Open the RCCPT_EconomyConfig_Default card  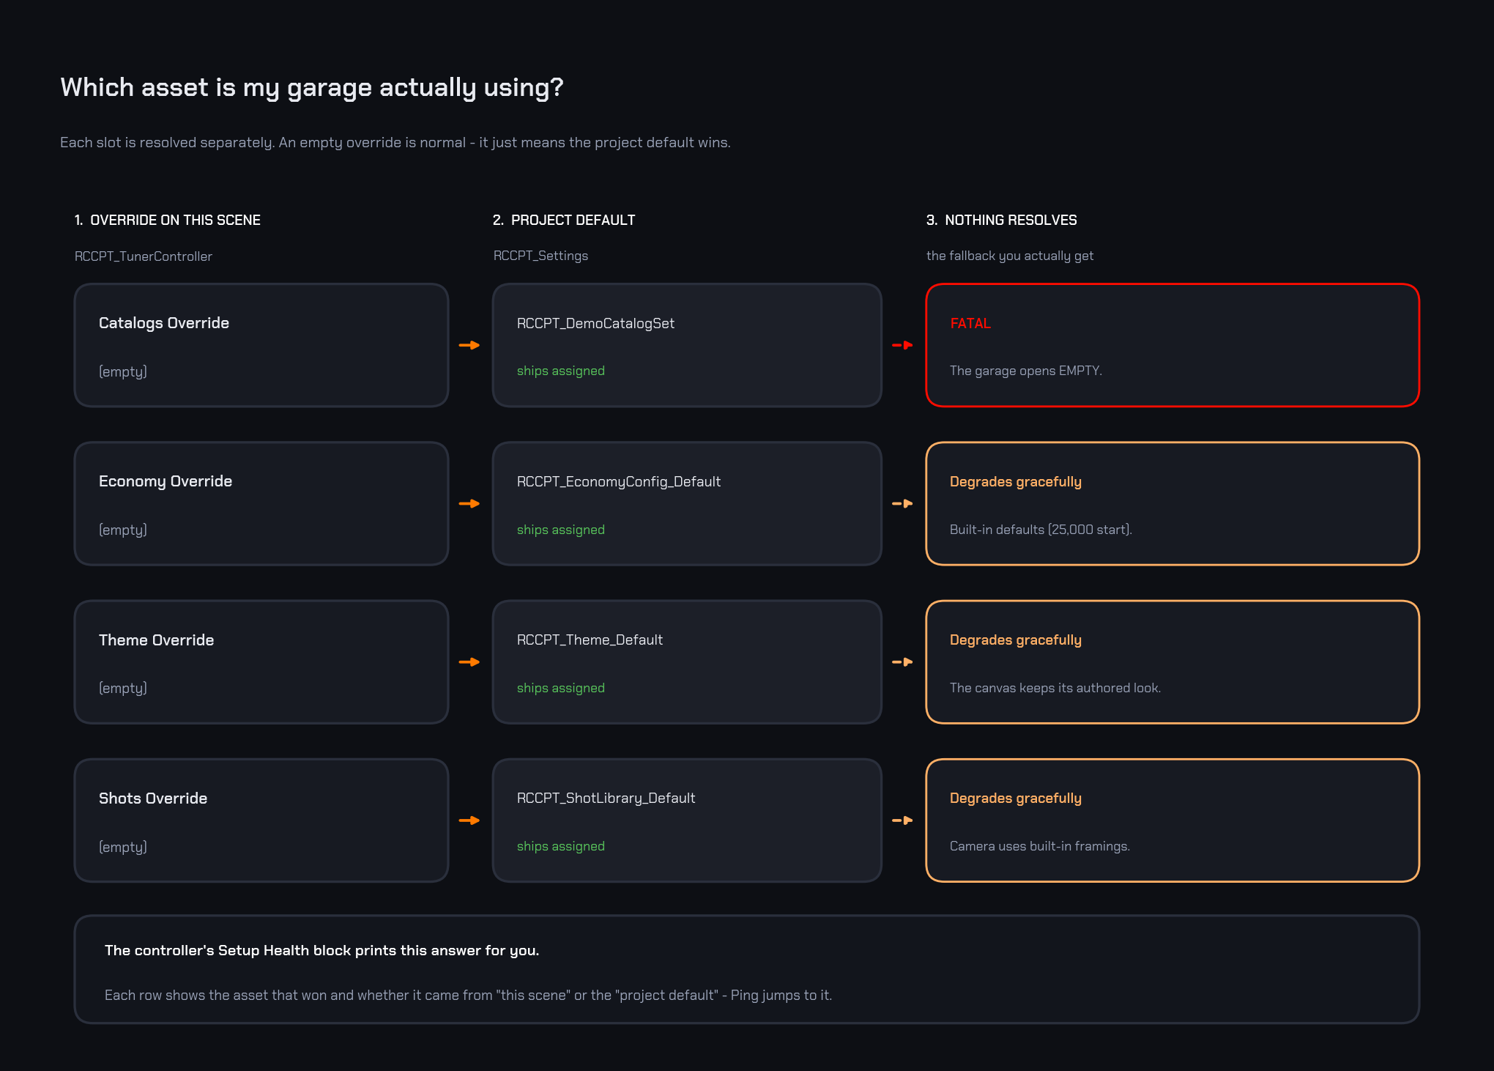tap(687, 503)
